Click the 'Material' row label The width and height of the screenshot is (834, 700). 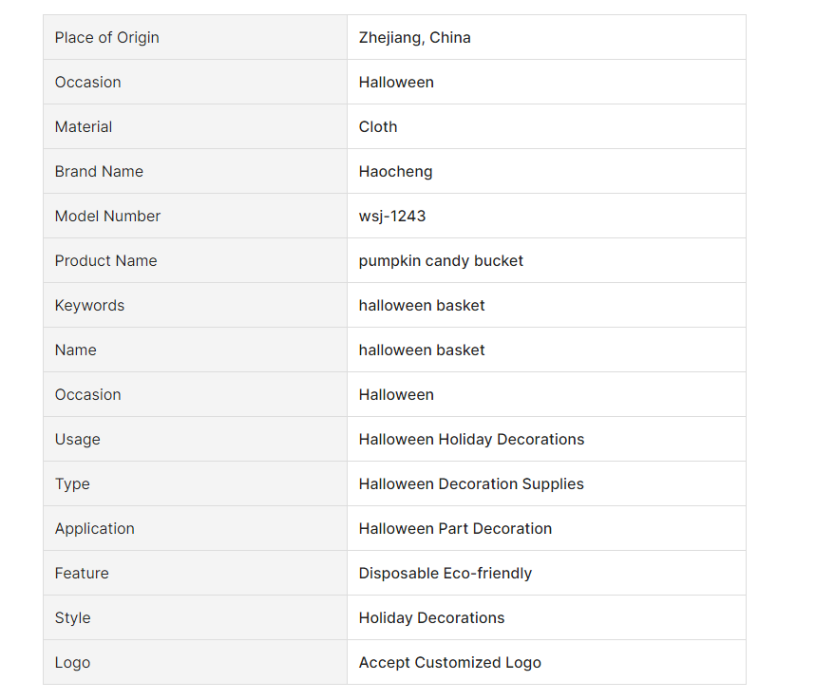pyautogui.click(x=84, y=127)
